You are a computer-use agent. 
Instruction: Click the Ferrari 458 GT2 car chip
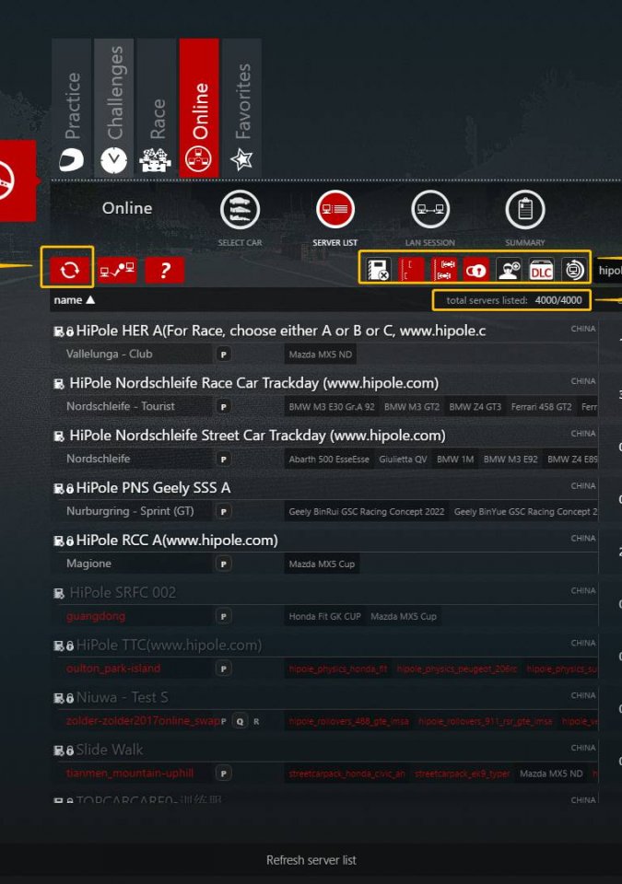point(541,407)
